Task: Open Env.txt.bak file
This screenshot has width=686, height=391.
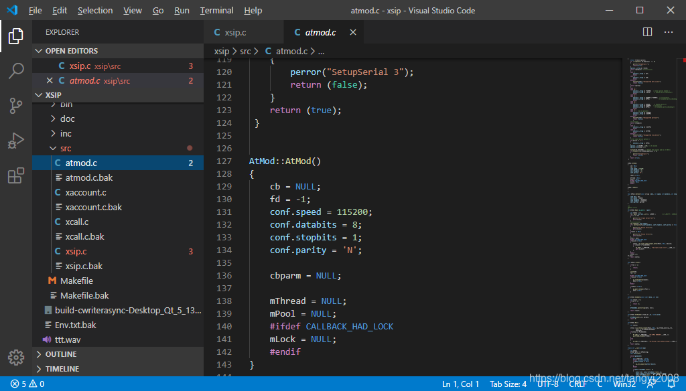Action: [x=118, y=325]
